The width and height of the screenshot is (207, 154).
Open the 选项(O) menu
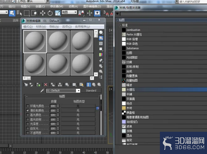67,27
